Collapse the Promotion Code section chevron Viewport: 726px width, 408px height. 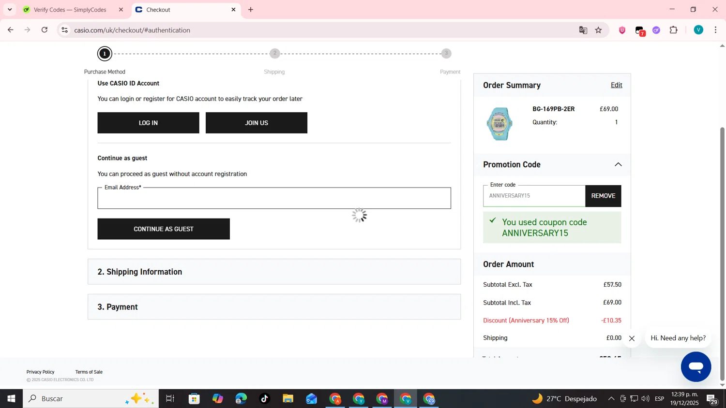618,165
